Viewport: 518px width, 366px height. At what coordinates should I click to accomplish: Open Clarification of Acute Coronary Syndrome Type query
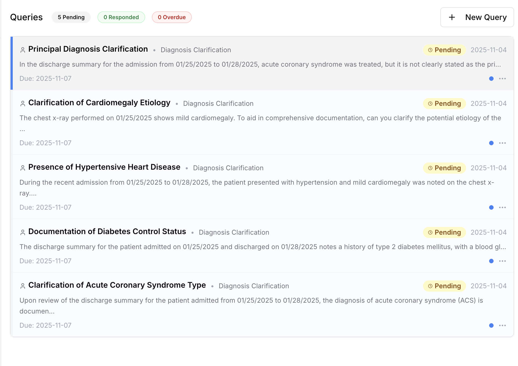[117, 285]
